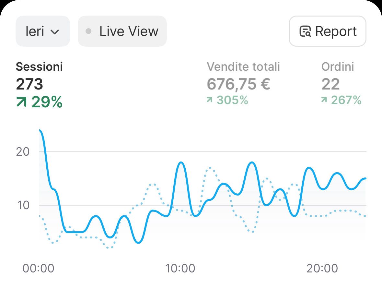
Task: Click the 20 gridline axis label
Action: point(23,151)
